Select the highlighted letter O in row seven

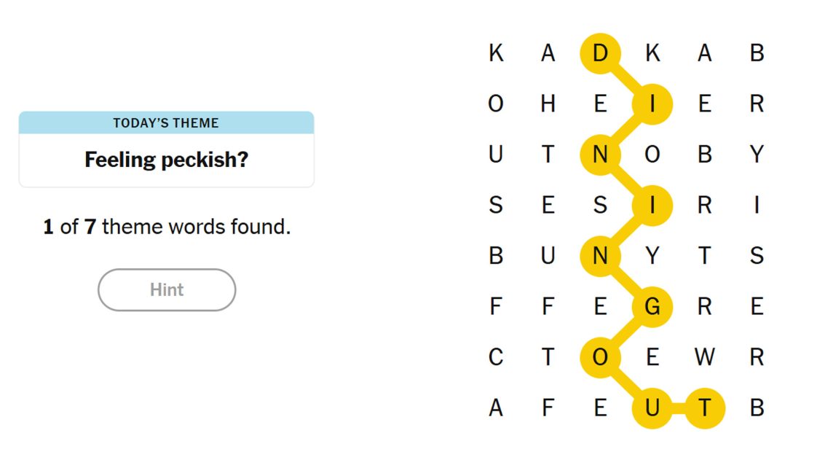click(599, 357)
